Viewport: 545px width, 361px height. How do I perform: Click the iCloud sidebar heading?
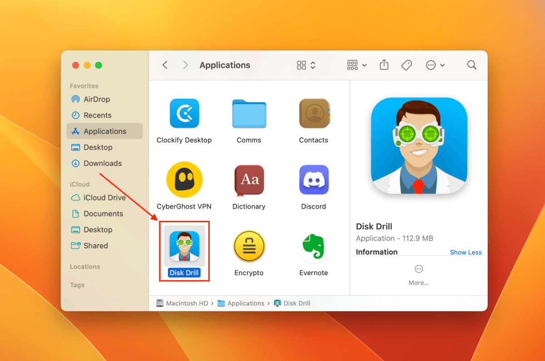[x=80, y=184]
